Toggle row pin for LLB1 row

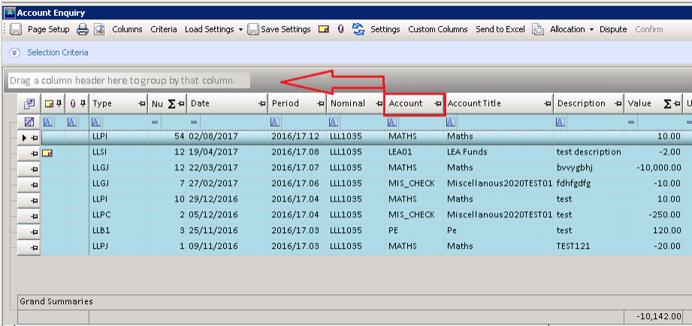(x=34, y=232)
